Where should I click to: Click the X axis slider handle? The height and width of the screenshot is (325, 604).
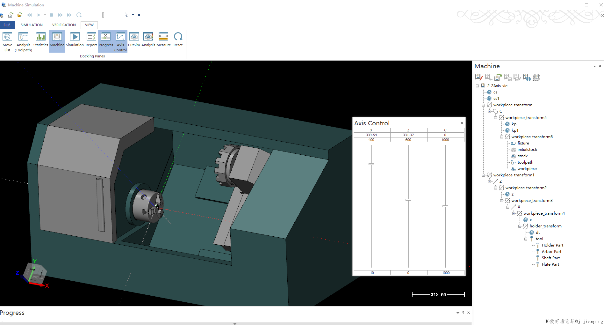[371, 164]
